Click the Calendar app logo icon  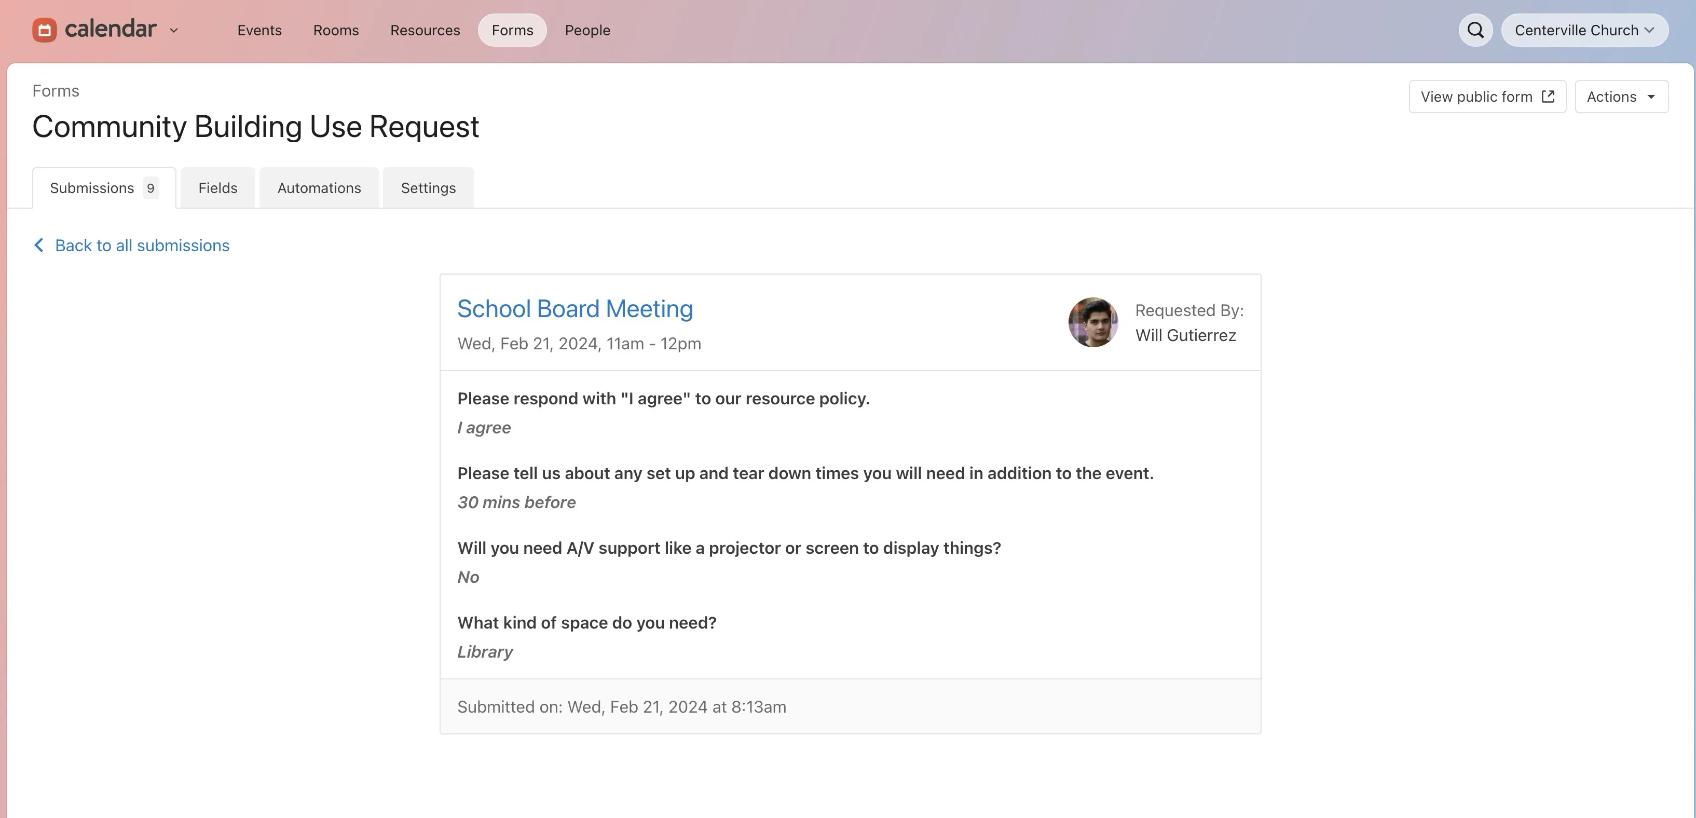point(44,30)
